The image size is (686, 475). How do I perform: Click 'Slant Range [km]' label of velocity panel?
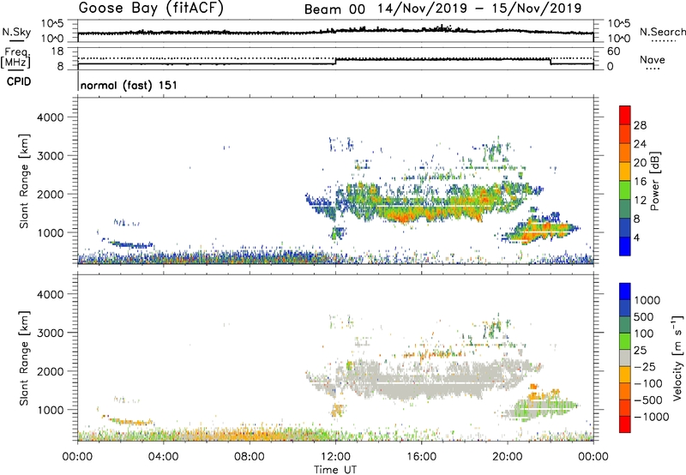24,358
